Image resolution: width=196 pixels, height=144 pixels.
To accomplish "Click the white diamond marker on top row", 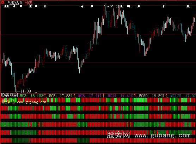I will 14,6.
